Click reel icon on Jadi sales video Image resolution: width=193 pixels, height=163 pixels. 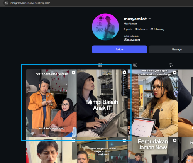(175, 73)
